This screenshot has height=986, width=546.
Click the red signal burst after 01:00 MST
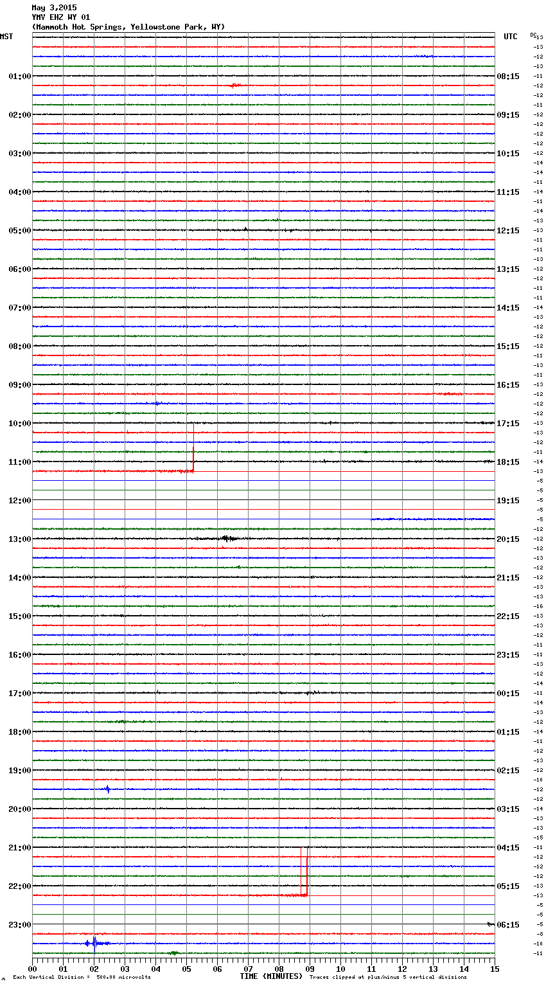235,85
